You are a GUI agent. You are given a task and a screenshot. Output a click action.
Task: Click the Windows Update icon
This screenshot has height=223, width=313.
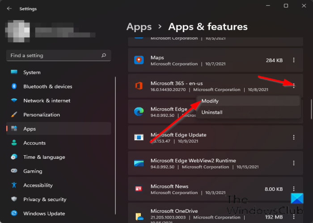click(14, 214)
